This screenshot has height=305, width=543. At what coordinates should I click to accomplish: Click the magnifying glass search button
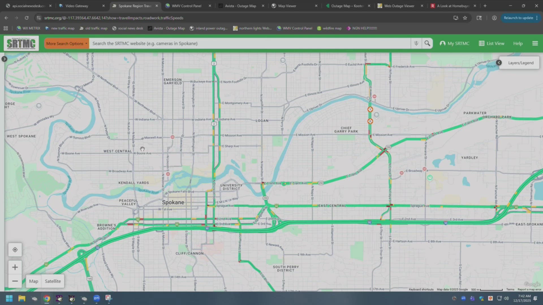tap(427, 43)
